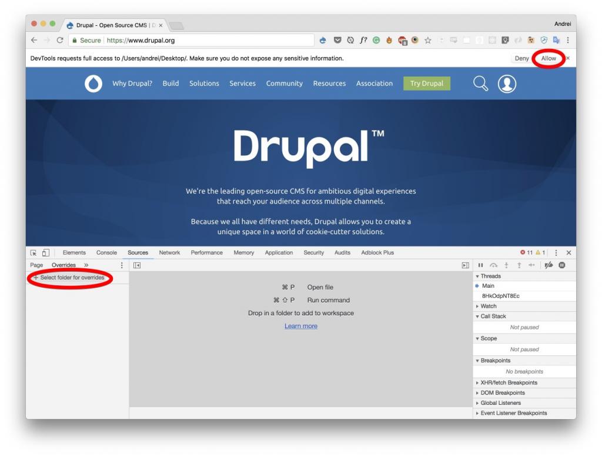Toggle the device toolbar icon
Image resolution: width=602 pixels, height=456 pixels.
click(46, 252)
